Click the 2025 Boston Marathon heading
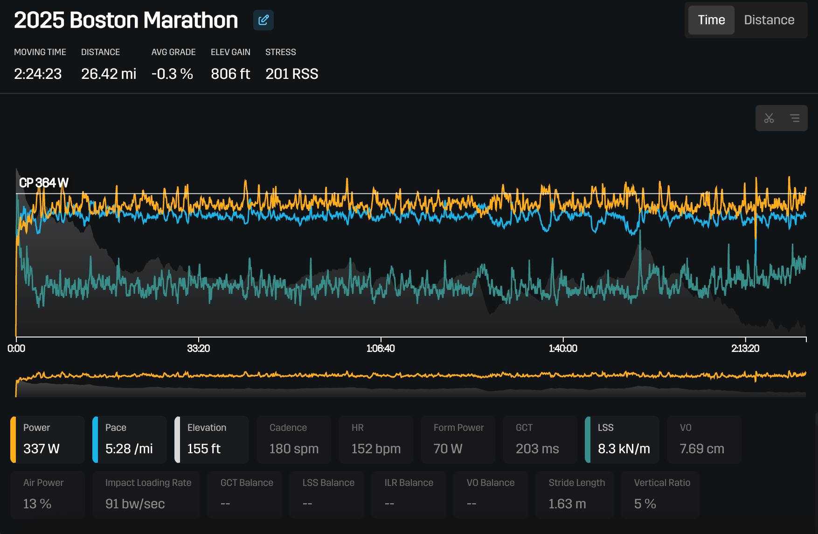The image size is (818, 534). pyautogui.click(x=126, y=20)
